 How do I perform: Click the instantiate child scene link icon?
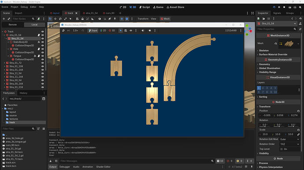pyautogui.click(x=9, y=19)
